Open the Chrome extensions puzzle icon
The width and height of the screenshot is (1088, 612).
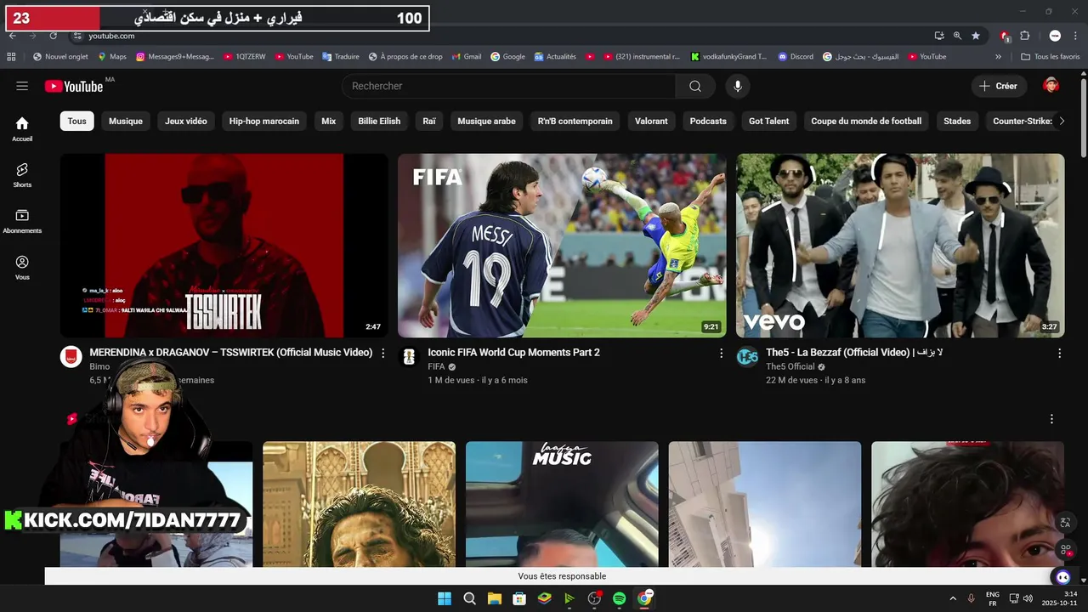1025,36
